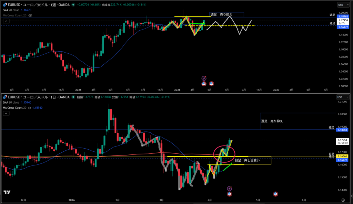Click the rightmost US flag event on the daily timeline
This screenshot has height=204, width=353.
tap(275, 194)
